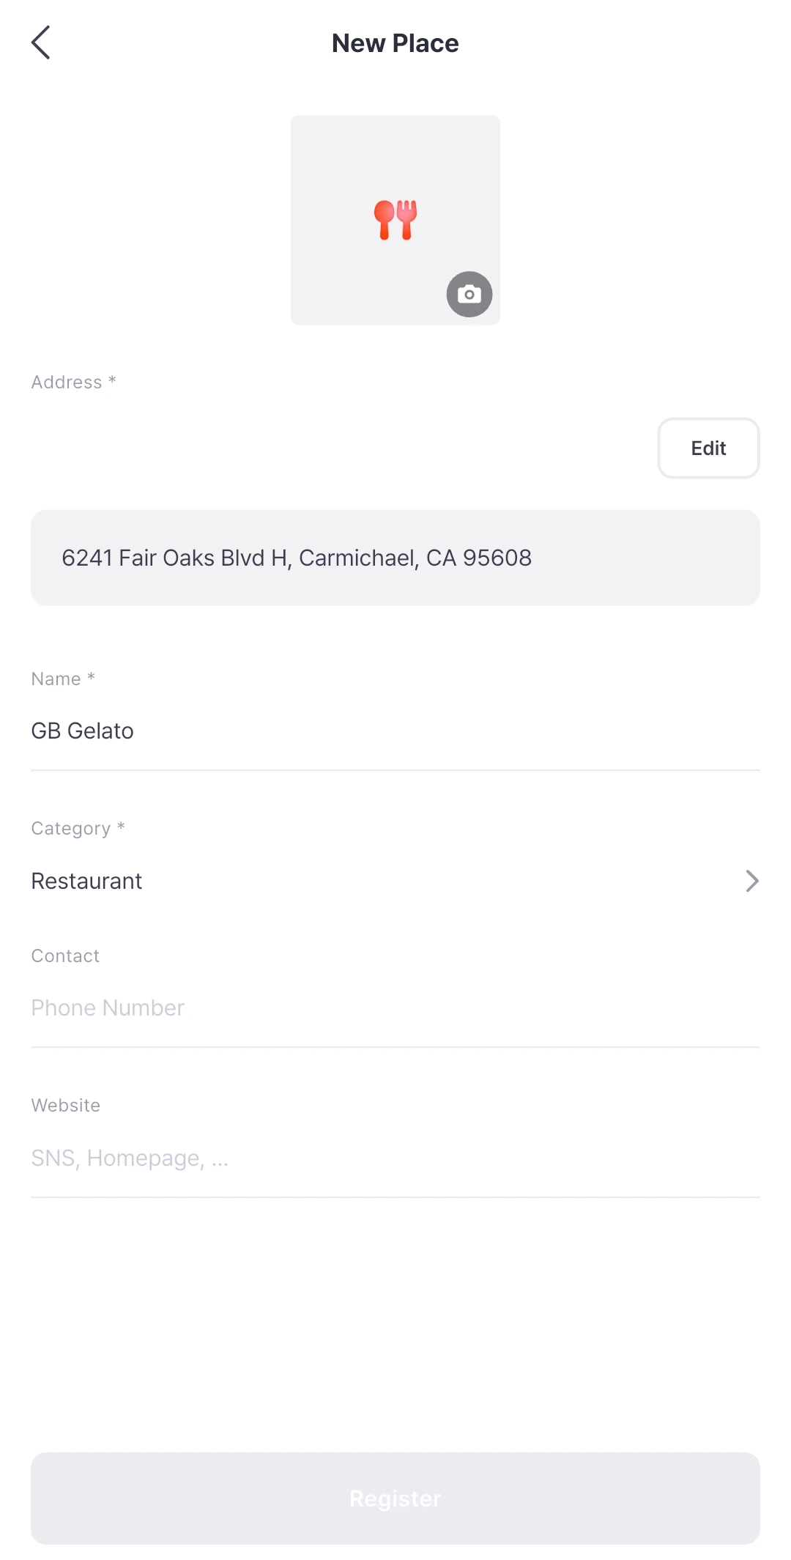The height and width of the screenshot is (1560, 791).
Task: Click the Address field label
Action: pos(67,382)
